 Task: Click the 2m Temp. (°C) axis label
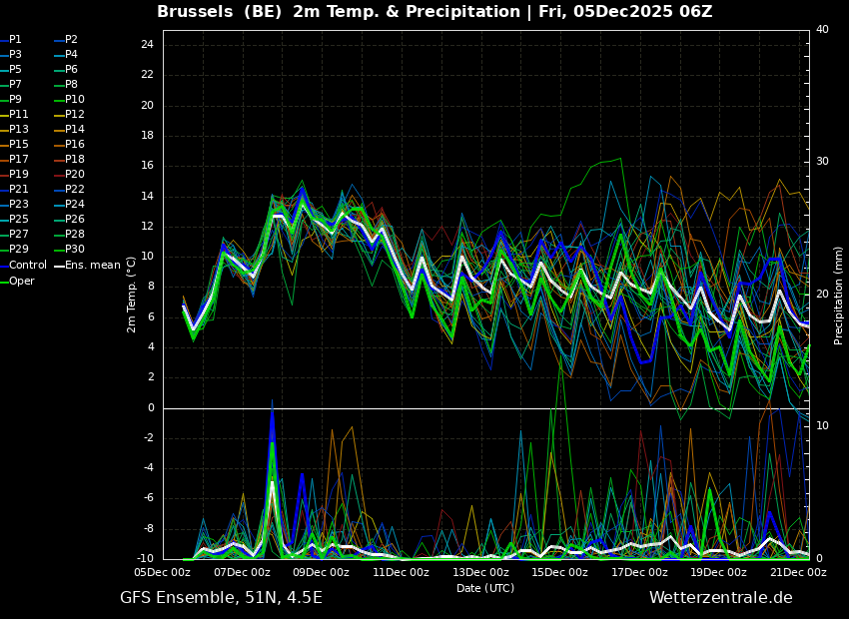131,295
